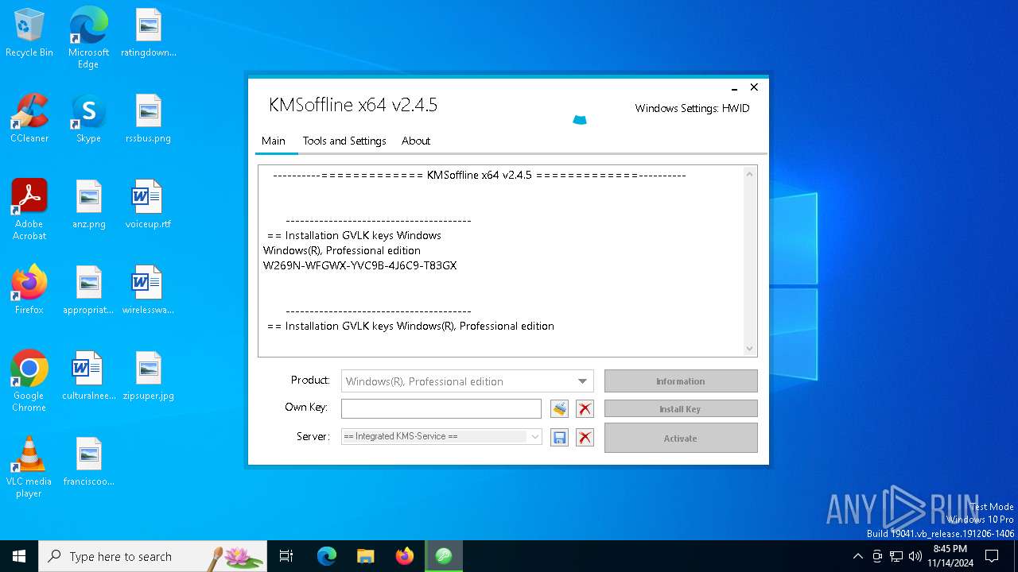Image resolution: width=1018 pixels, height=572 pixels.
Task: Minimize the KMSoffline window
Action: [x=734, y=88]
